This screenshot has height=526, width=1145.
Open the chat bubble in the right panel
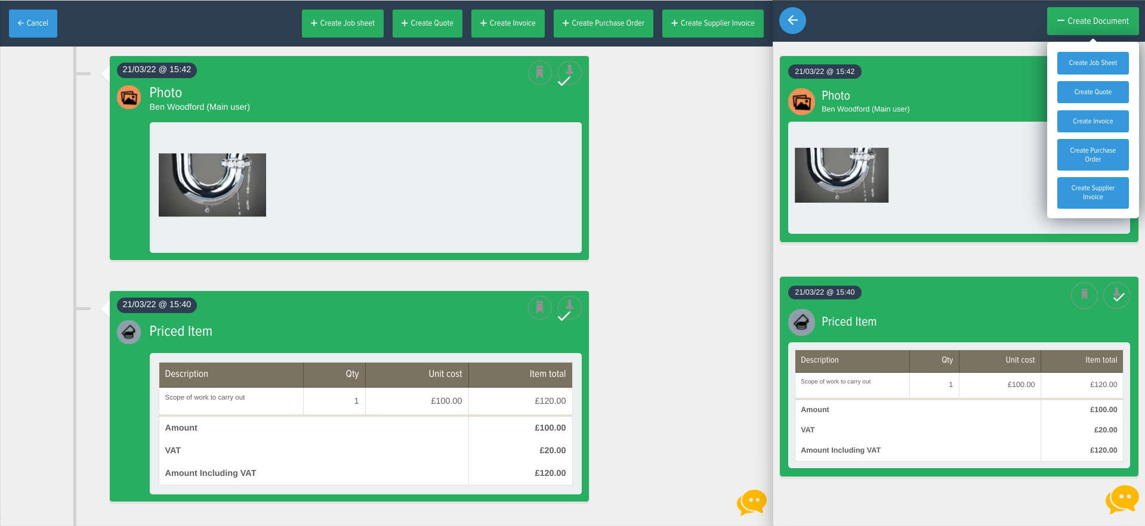pyautogui.click(x=1122, y=499)
